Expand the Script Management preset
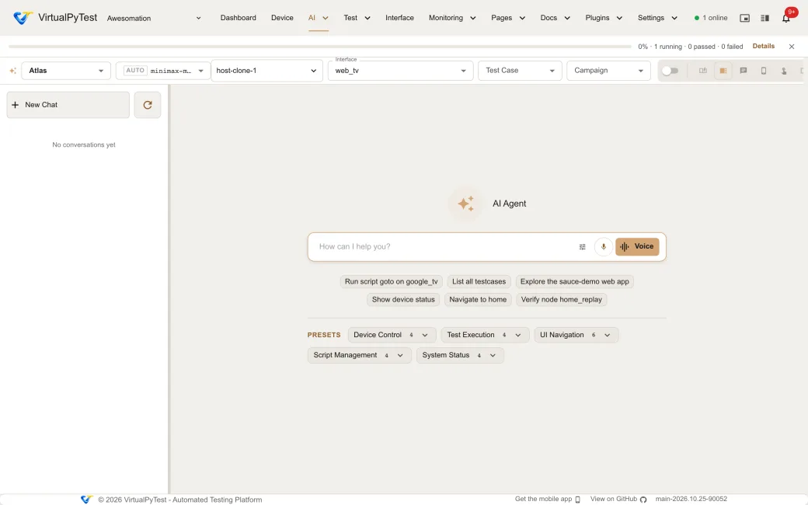Viewport: 808px width, 505px height. [x=359, y=356]
